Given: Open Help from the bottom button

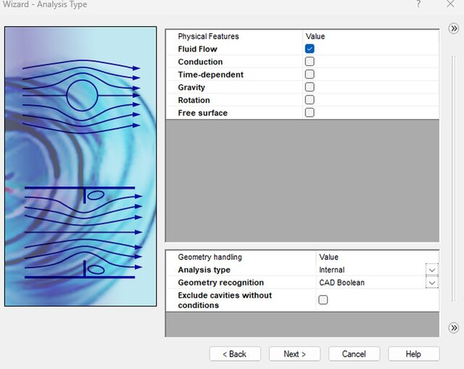Looking at the screenshot, I should coord(414,354).
